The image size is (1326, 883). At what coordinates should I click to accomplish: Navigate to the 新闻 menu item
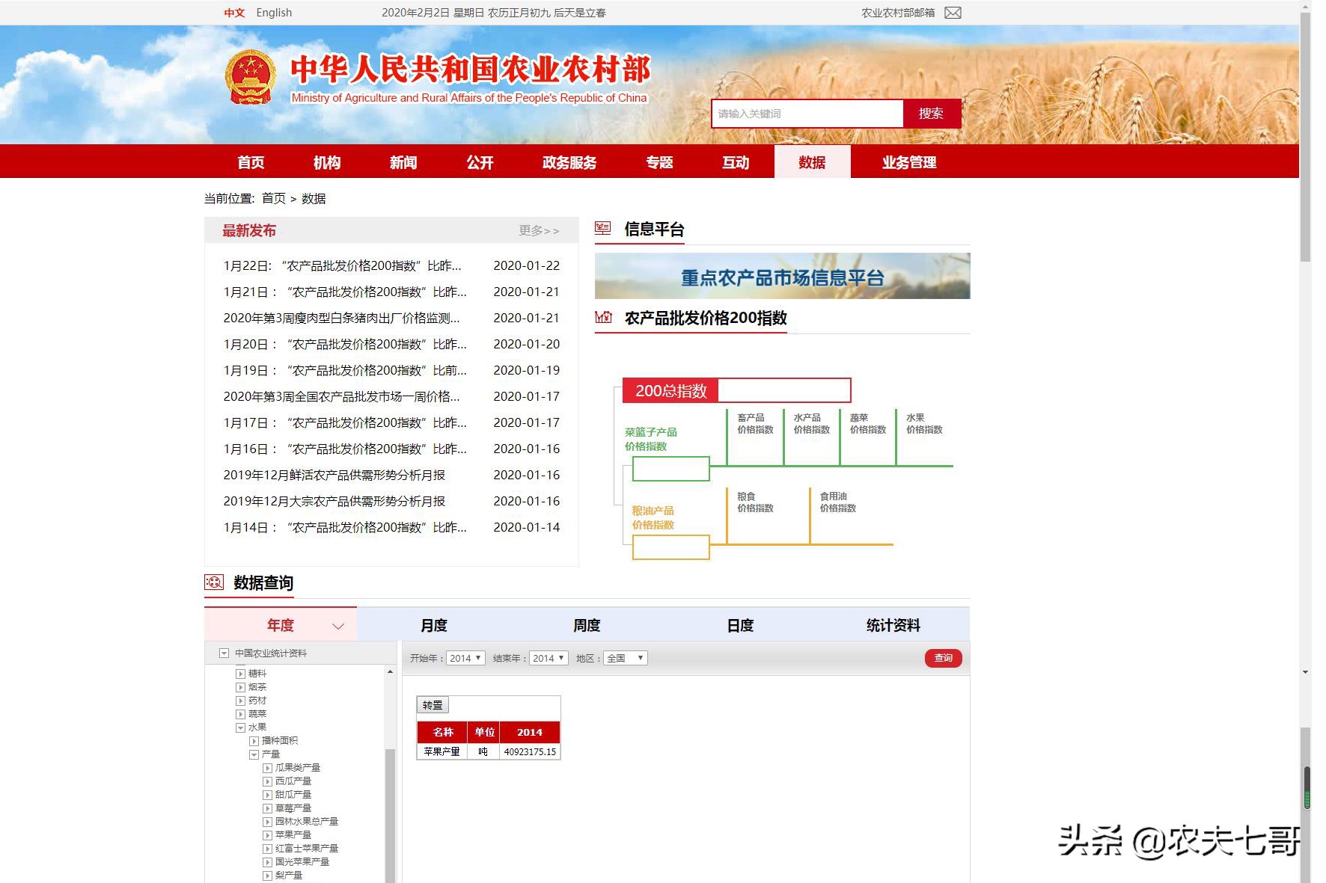click(403, 162)
